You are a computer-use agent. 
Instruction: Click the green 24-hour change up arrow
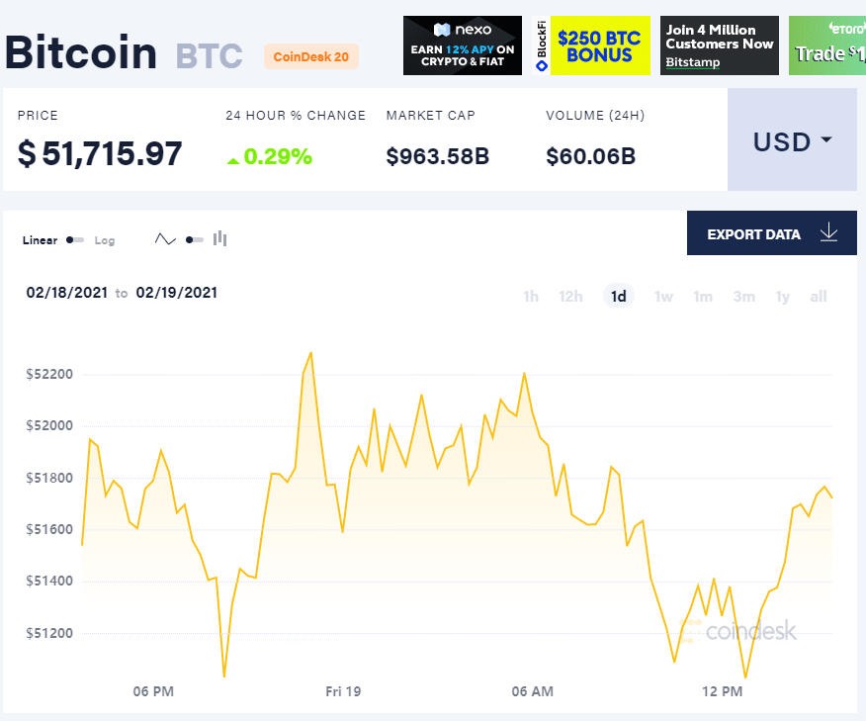232,157
